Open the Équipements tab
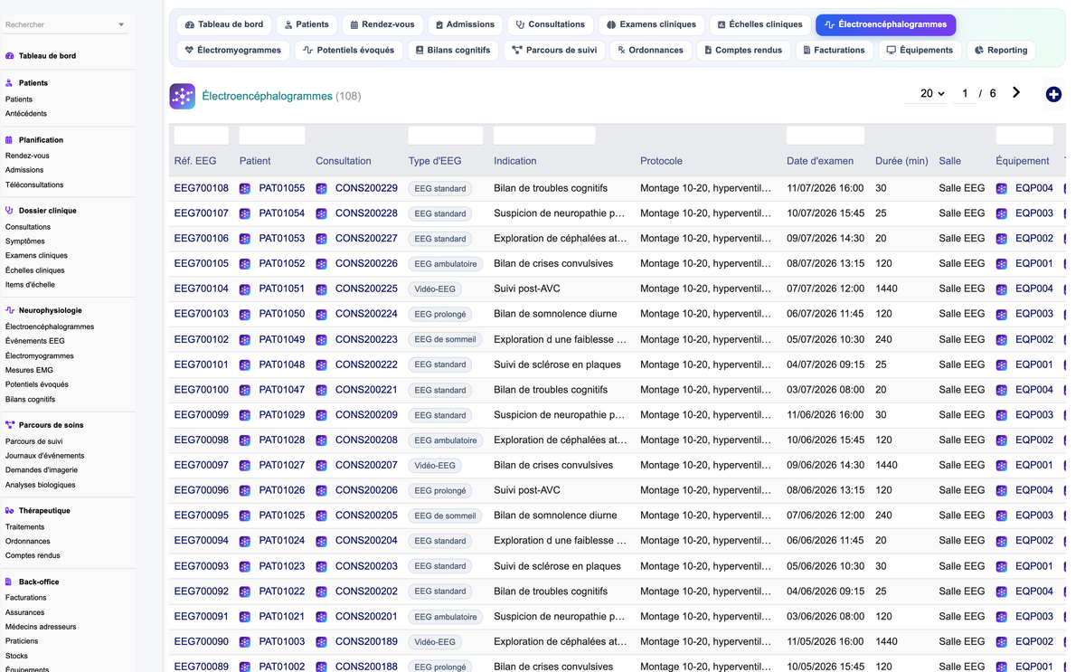 point(920,50)
